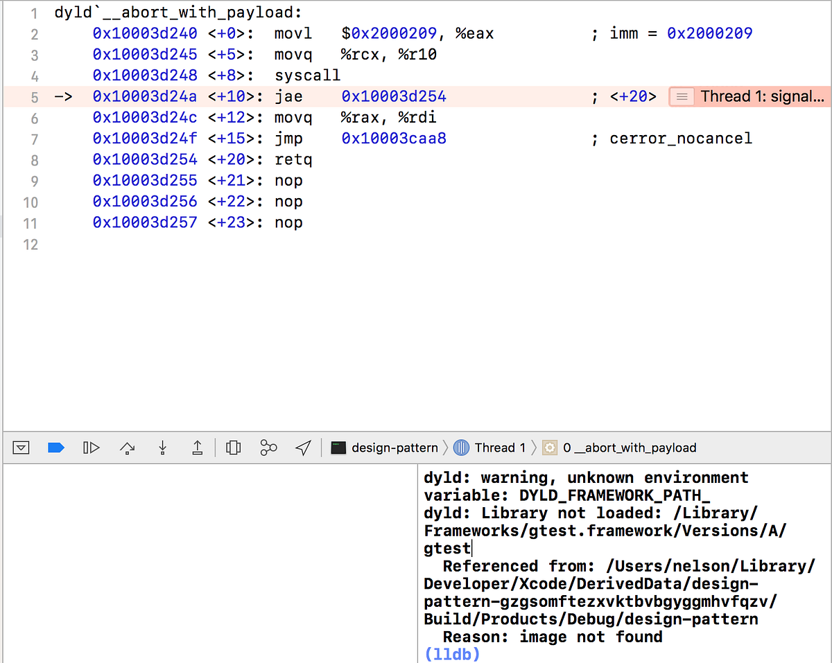Viewport: 832px width, 663px height.
Task: Click the 0x10003caa8 jump address link
Action: 394,139
